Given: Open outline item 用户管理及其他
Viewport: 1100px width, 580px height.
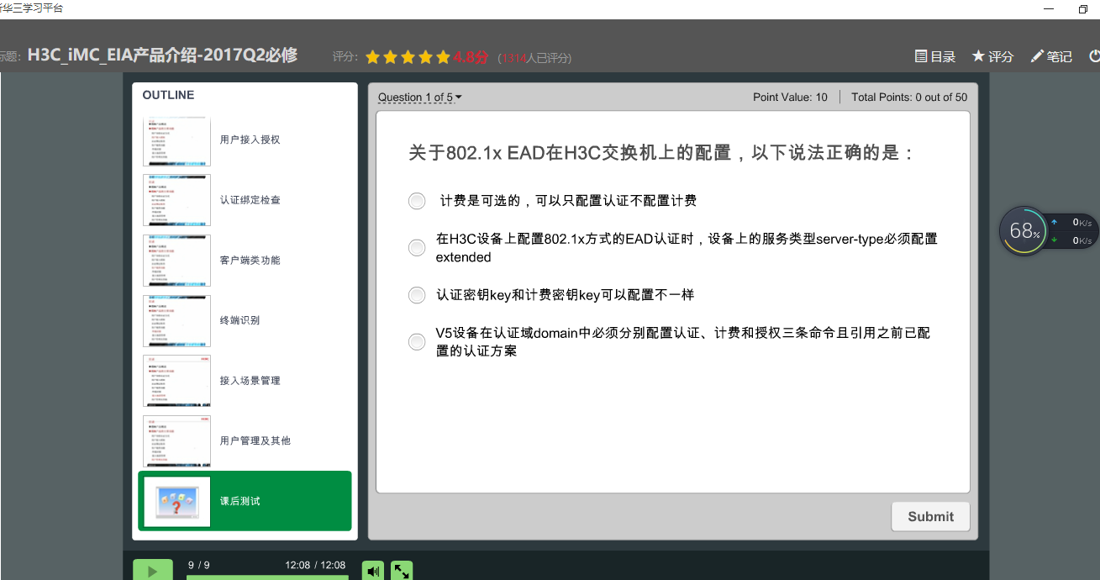Looking at the screenshot, I should 245,440.
